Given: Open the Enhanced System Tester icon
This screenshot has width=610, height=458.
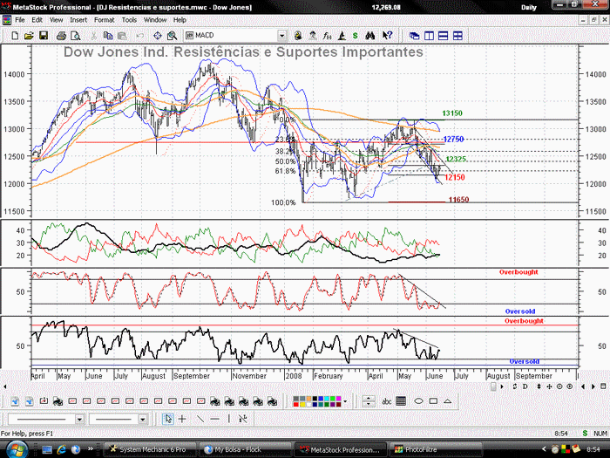Looking at the screenshot, I should 342,36.
